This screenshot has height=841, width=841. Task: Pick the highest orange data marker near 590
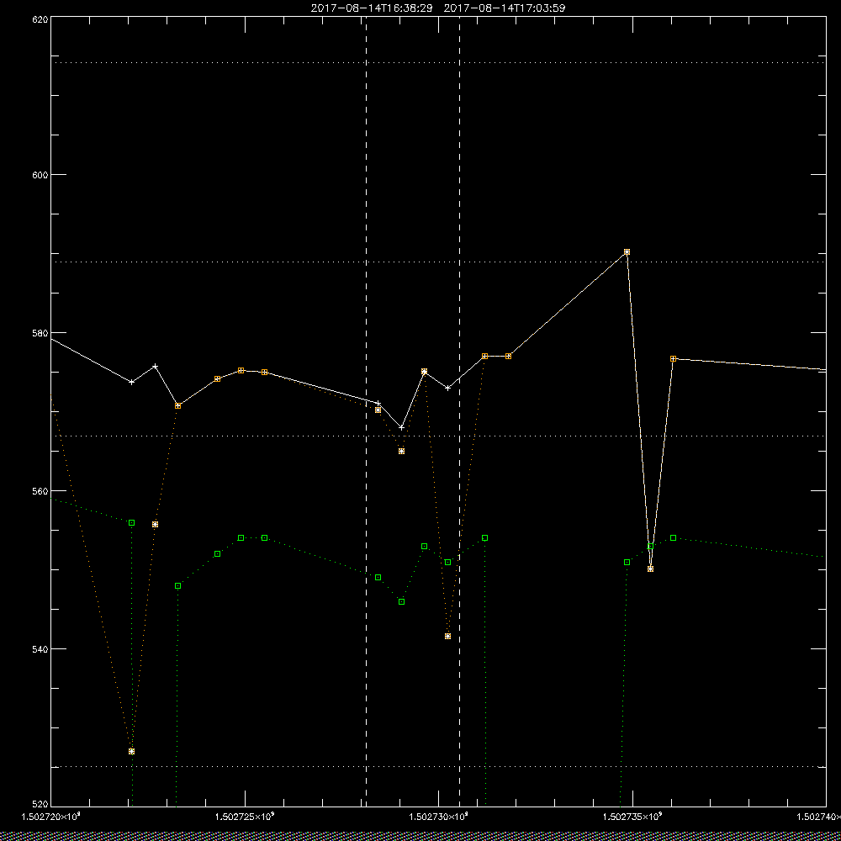(x=627, y=252)
